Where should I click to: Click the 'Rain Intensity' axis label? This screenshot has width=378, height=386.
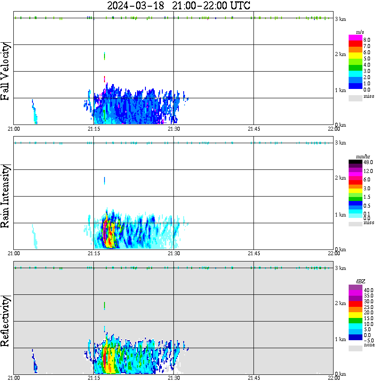pos(5,196)
